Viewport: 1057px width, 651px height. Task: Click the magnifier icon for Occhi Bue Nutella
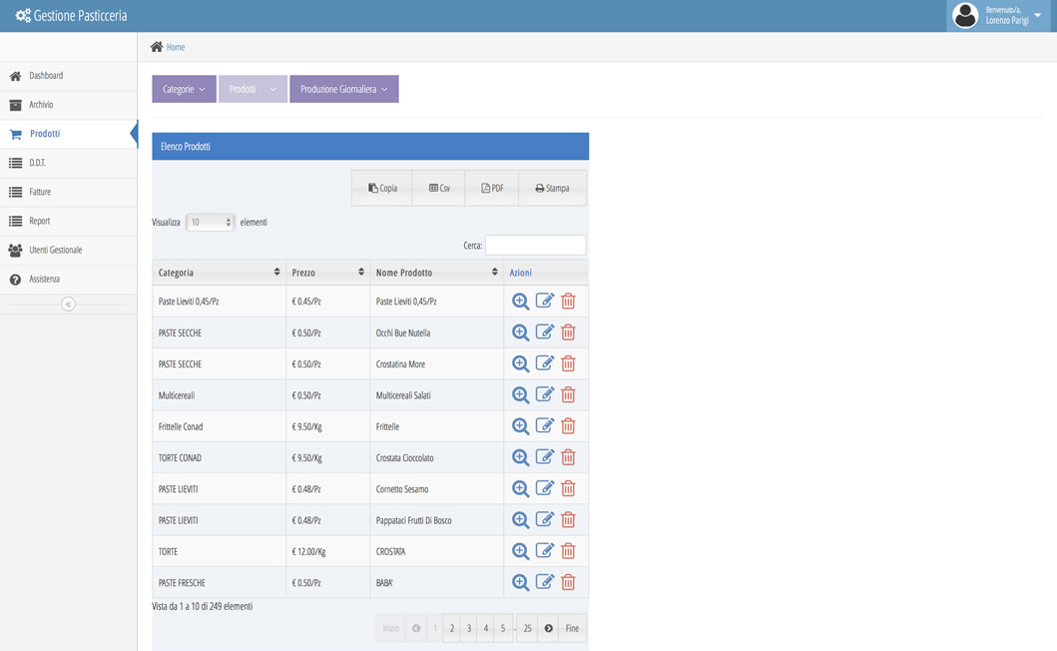pyautogui.click(x=520, y=332)
